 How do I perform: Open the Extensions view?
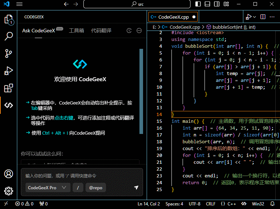click(x=9, y=88)
